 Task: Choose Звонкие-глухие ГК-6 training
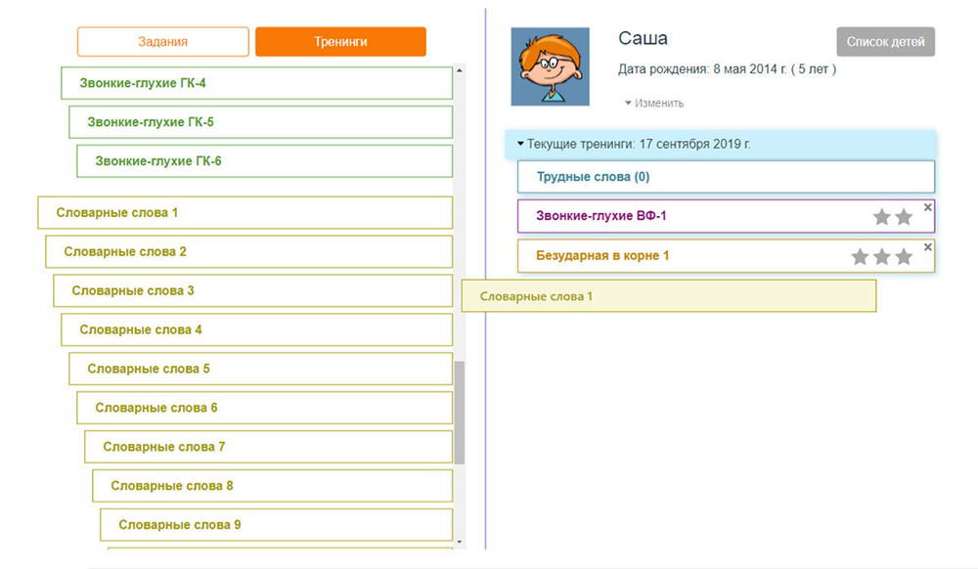(264, 161)
